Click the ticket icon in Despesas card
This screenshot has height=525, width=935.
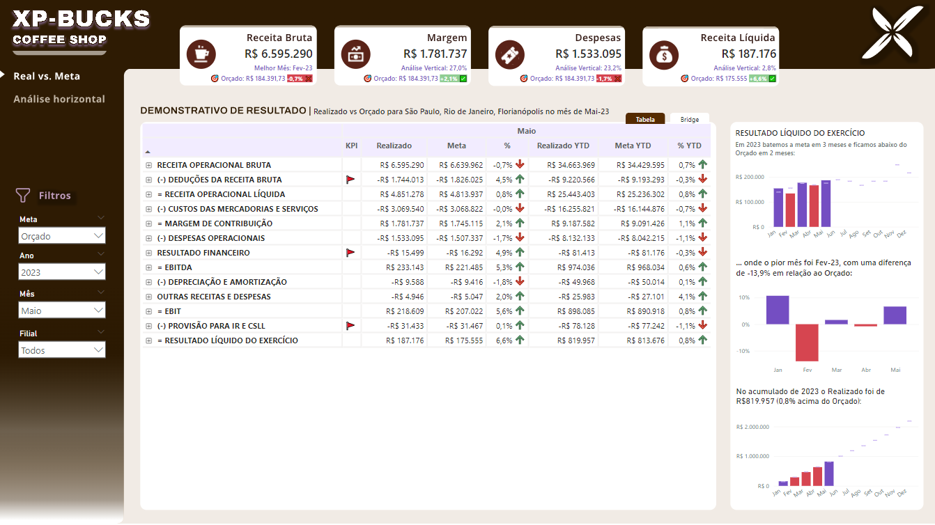tap(509, 54)
